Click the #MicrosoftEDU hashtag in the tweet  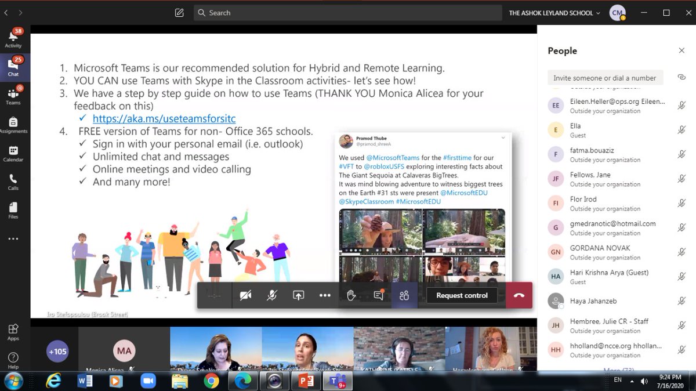(x=419, y=201)
